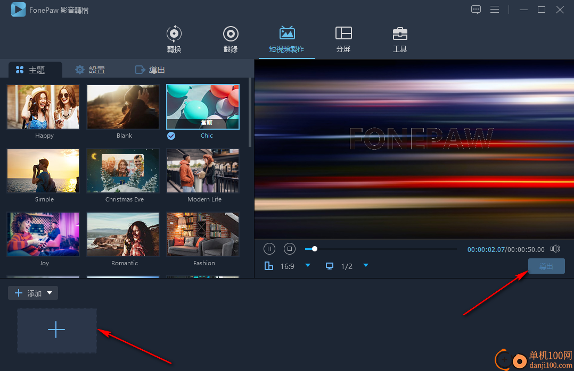
Task: Select the Chic theme thumbnail
Action: point(203,107)
